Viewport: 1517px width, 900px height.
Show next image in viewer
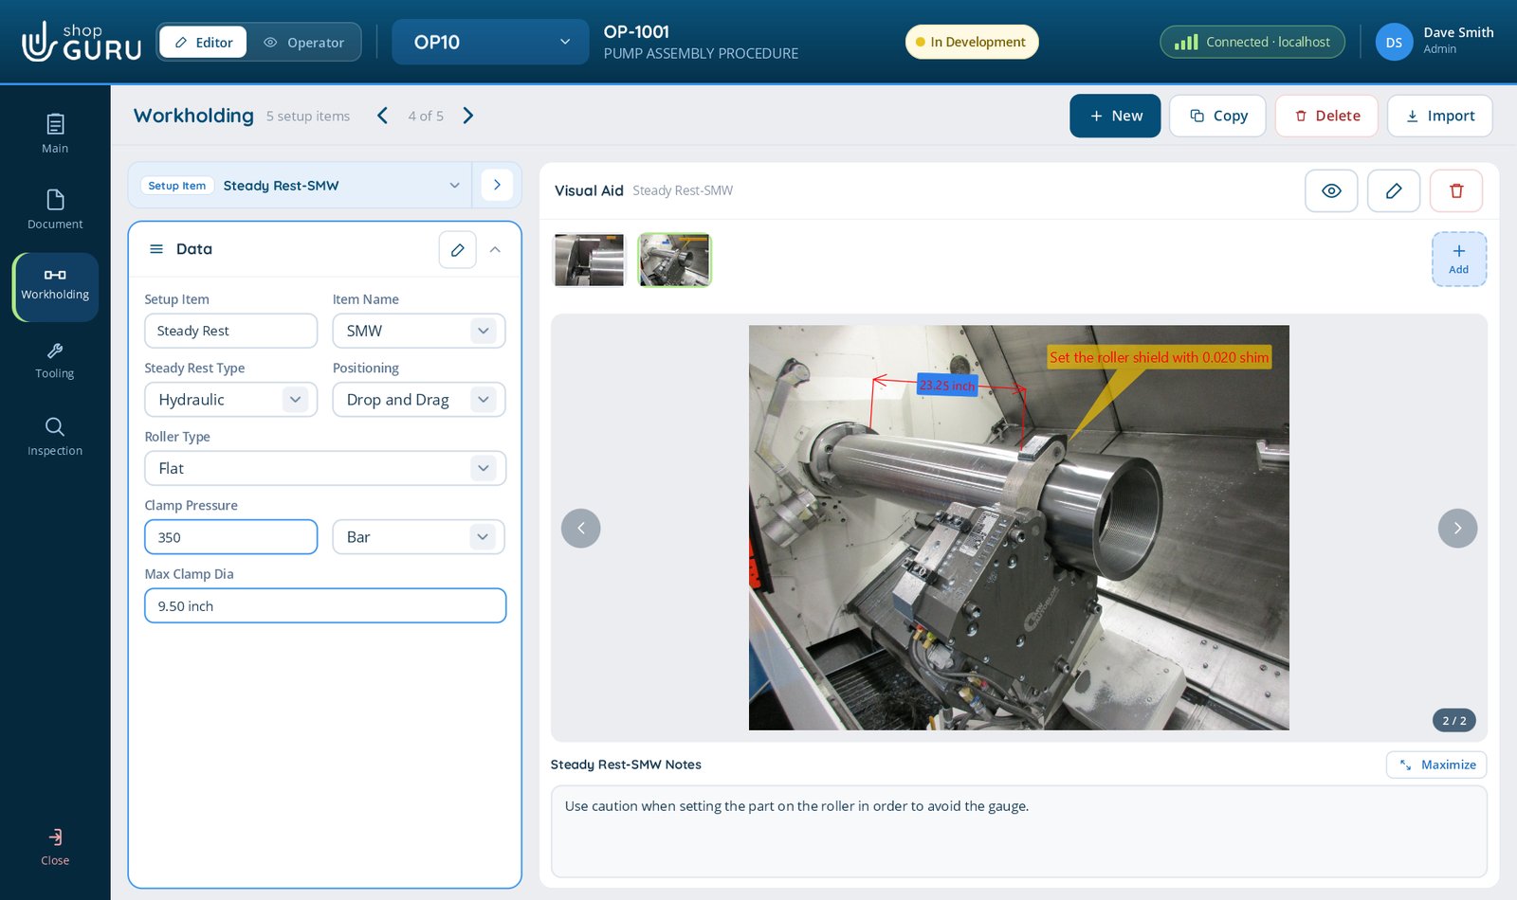coord(1457,528)
